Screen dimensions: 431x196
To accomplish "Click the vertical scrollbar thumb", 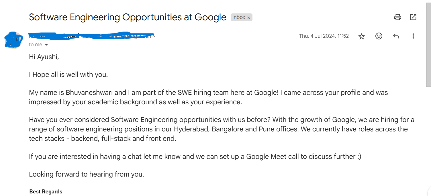I will (429, 43).
